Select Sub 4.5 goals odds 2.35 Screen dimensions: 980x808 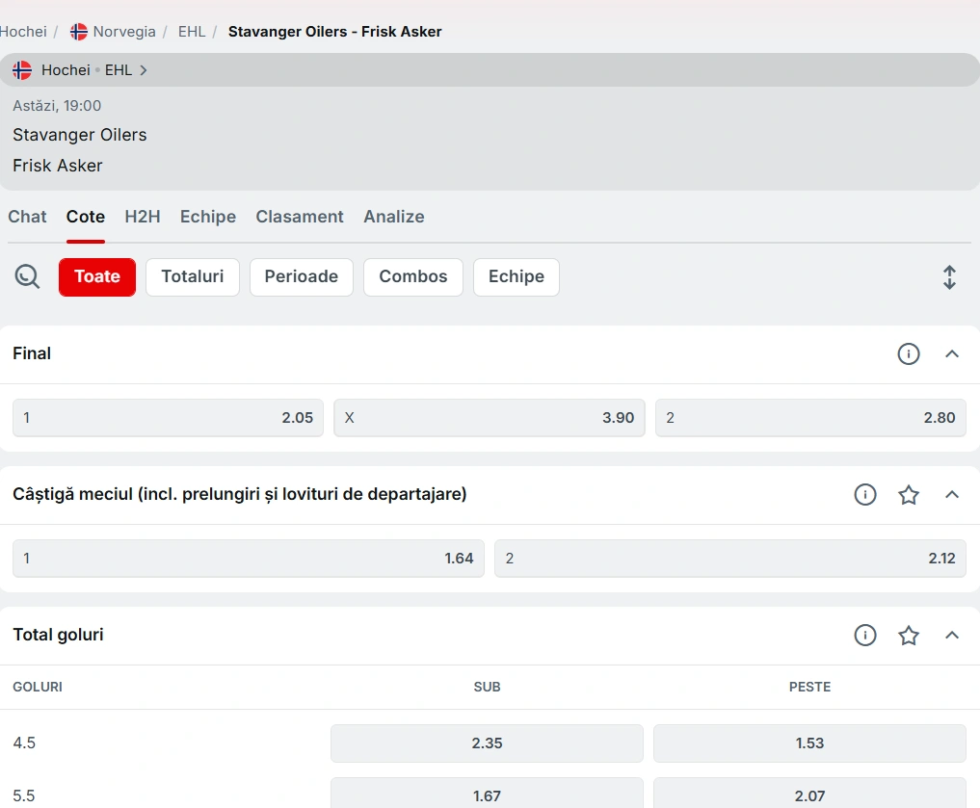pos(487,743)
